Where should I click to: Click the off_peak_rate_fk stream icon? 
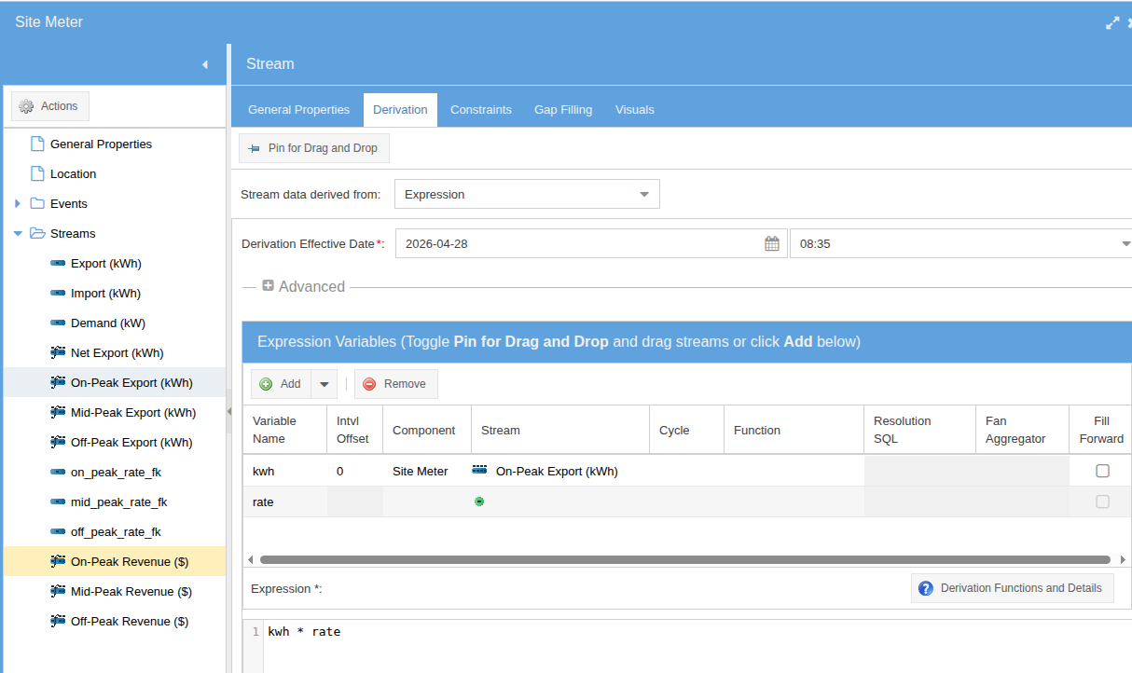pyautogui.click(x=58, y=531)
